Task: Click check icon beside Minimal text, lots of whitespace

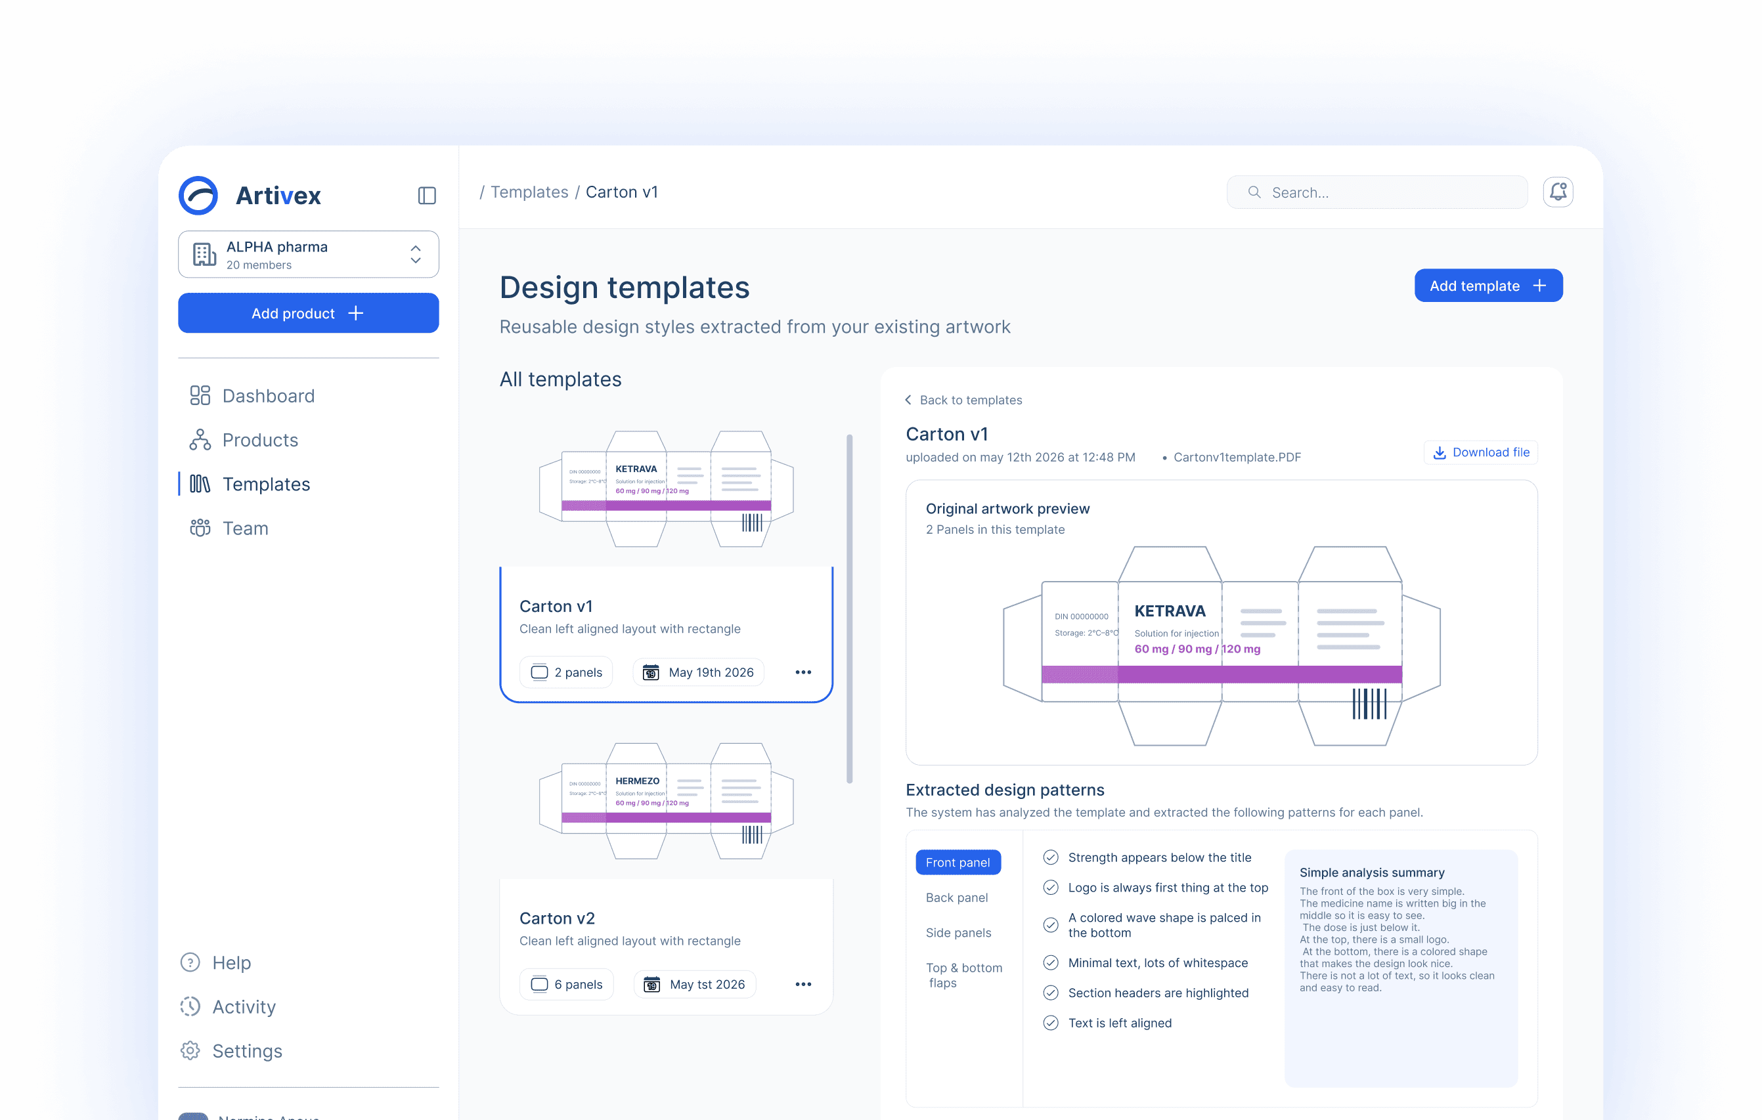Action: (1050, 962)
